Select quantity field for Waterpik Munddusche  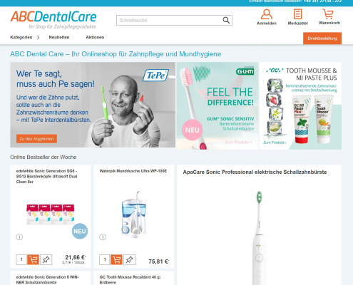click(104, 259)
